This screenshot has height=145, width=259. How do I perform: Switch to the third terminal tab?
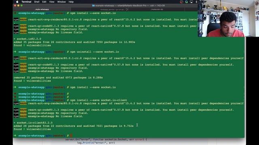[x=157, y=9]
